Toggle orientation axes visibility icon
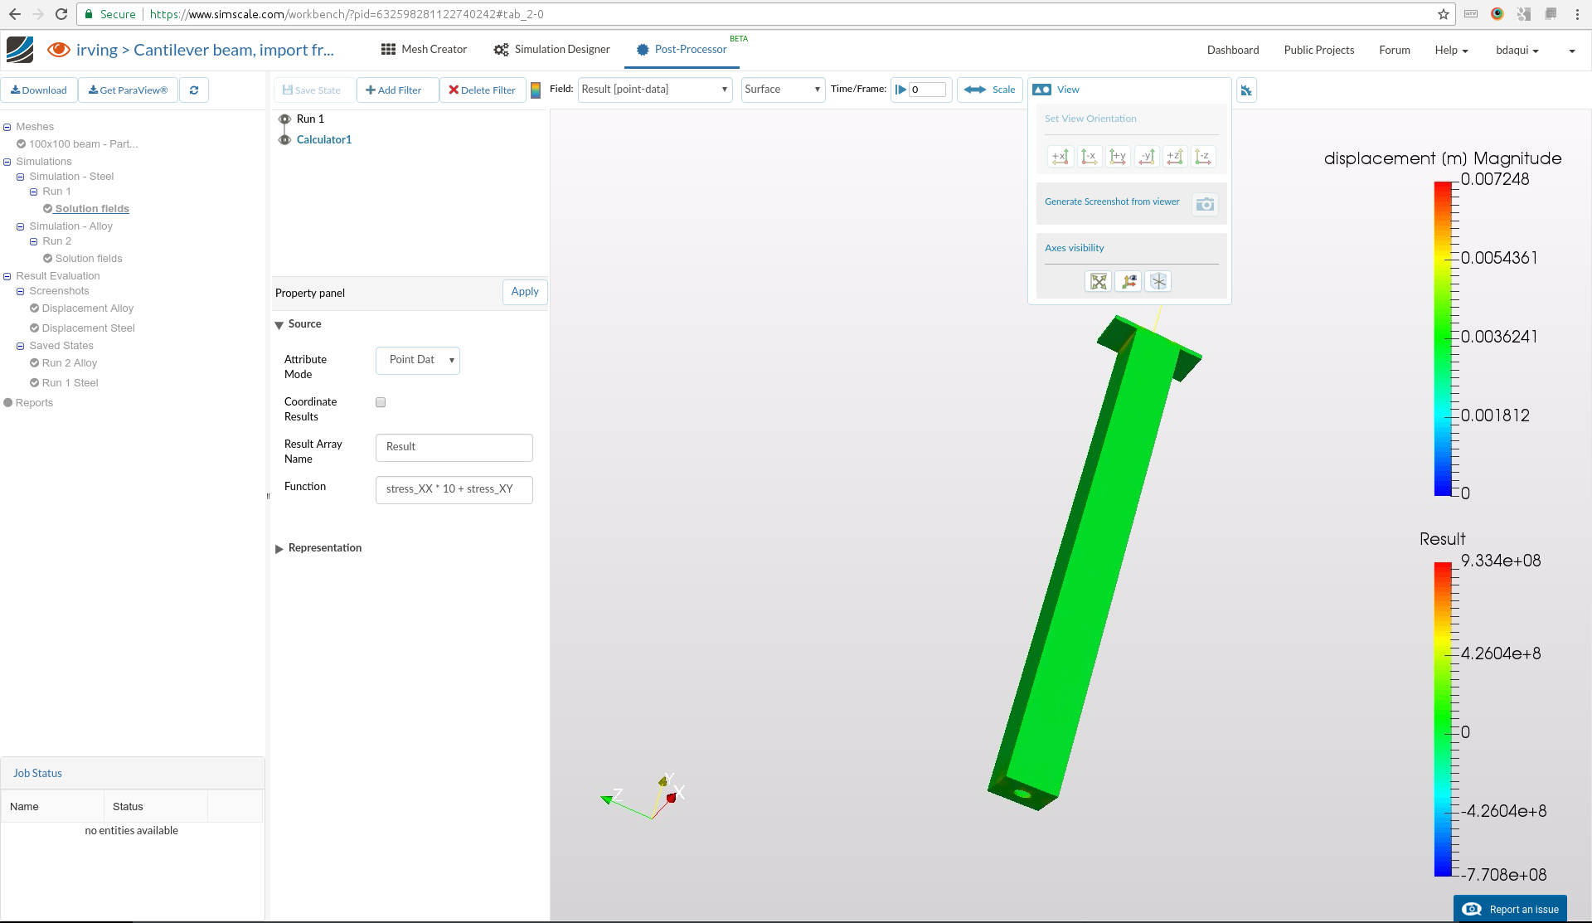The height and width of the screenshot is (923, 1592). tap(1128, 282)
